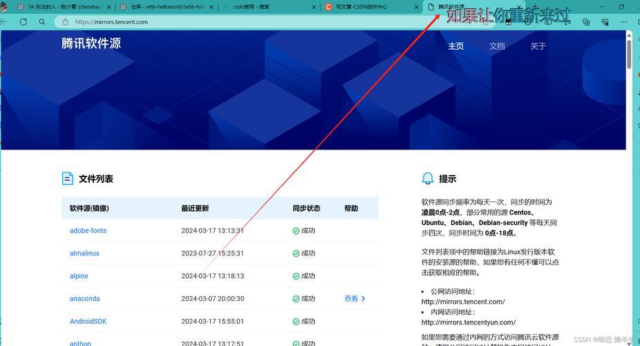
Task: Open the almalinux mirror link
Action: click(84, 253)
